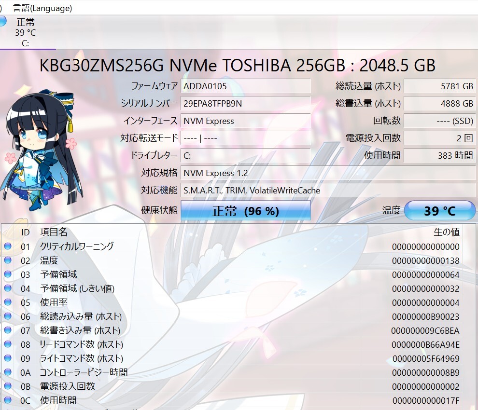Click the KBG30ZMS256G NVMe TOSHIBA drive title

tap(238, 65)
